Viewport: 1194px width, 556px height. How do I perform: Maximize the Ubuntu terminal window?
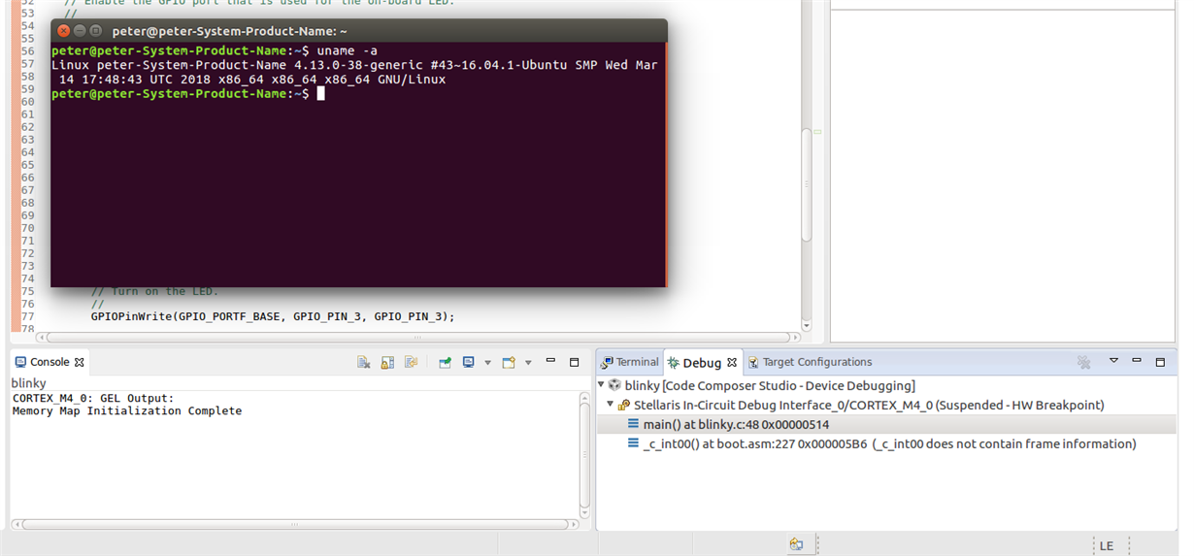tap(96, 31)
